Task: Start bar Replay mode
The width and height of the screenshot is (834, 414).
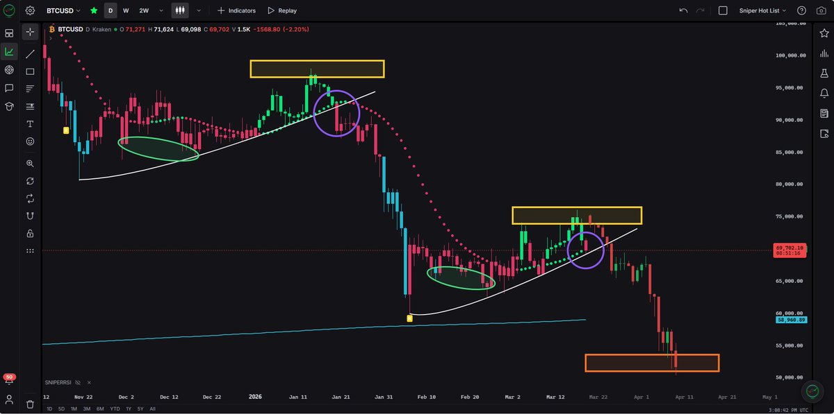Action: click(282, 10)
